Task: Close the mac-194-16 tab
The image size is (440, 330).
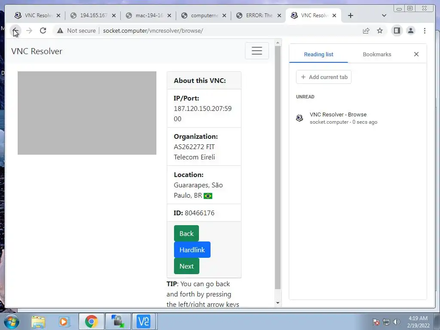Action: click(169, 15)
